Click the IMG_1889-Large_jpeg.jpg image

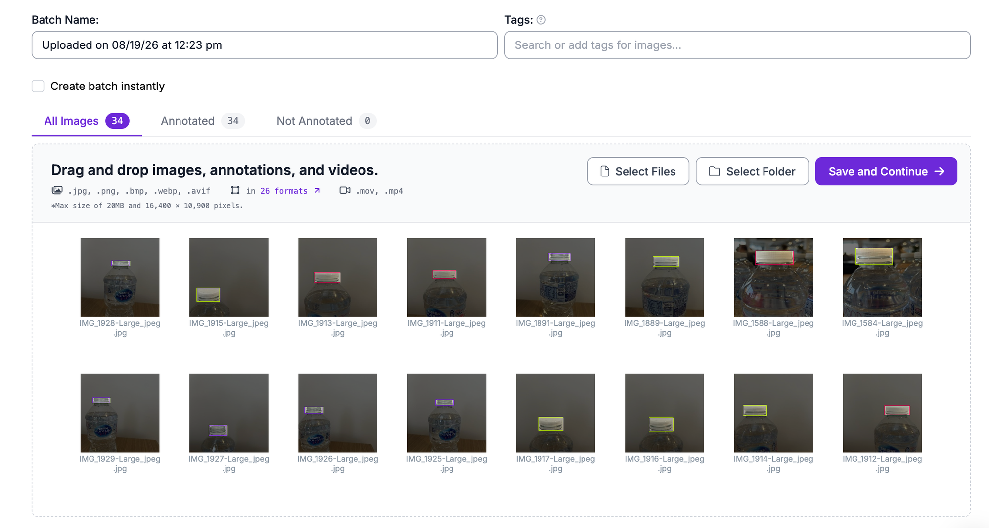[x=664, y=277]
